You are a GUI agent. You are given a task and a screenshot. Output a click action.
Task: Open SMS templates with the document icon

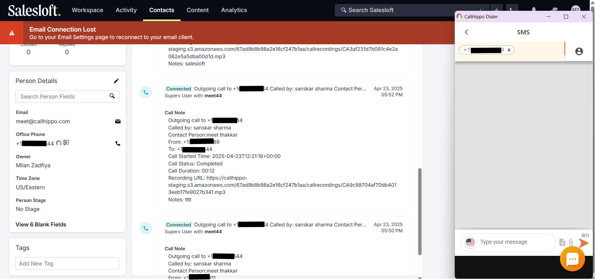click(562, 242)
